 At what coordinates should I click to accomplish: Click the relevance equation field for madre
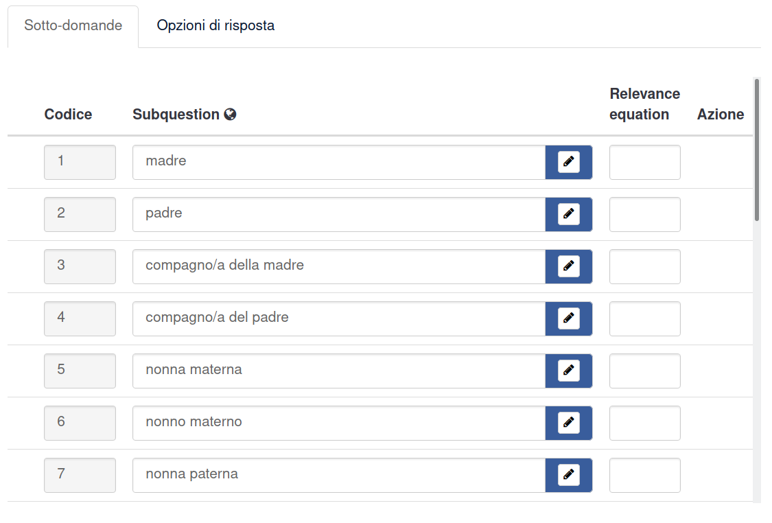[644, 162]
